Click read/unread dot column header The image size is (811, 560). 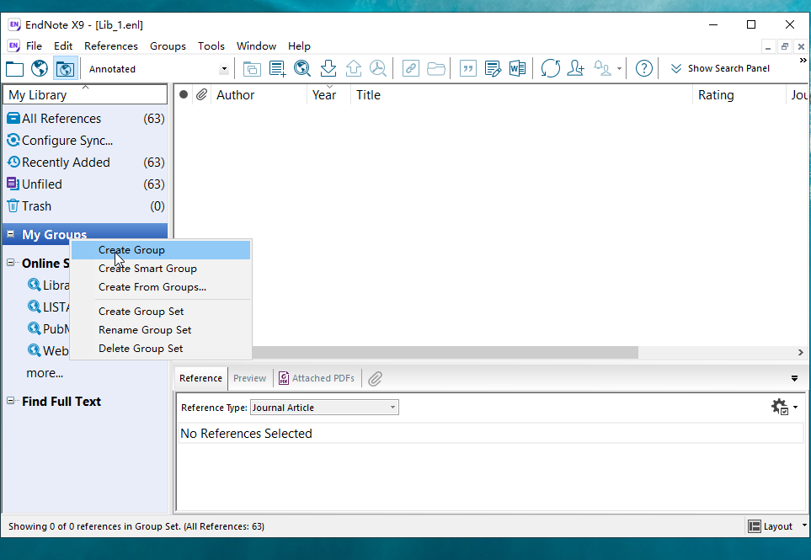pos(183,94)
